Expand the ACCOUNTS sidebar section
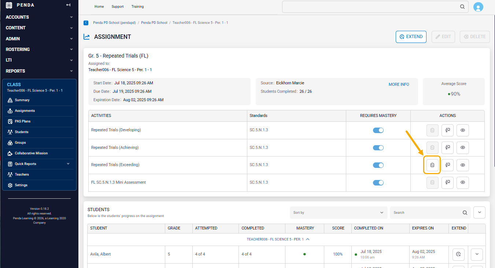Viewport: 495px width, 268px height. 39,17
